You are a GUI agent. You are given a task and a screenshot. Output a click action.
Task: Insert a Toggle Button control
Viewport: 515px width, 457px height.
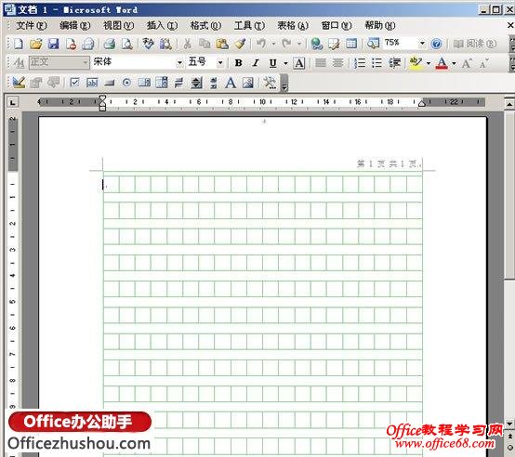pyautogui.click(x=179, y=83)
